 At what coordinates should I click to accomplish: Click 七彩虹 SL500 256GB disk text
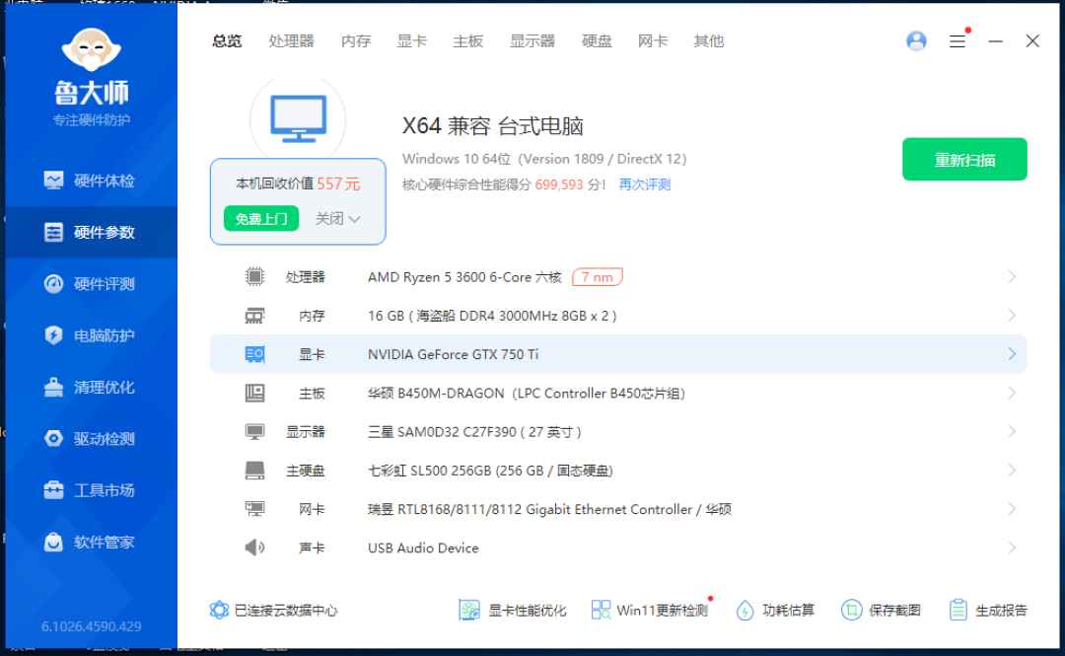pyautogui.click(x=490, y=472)
